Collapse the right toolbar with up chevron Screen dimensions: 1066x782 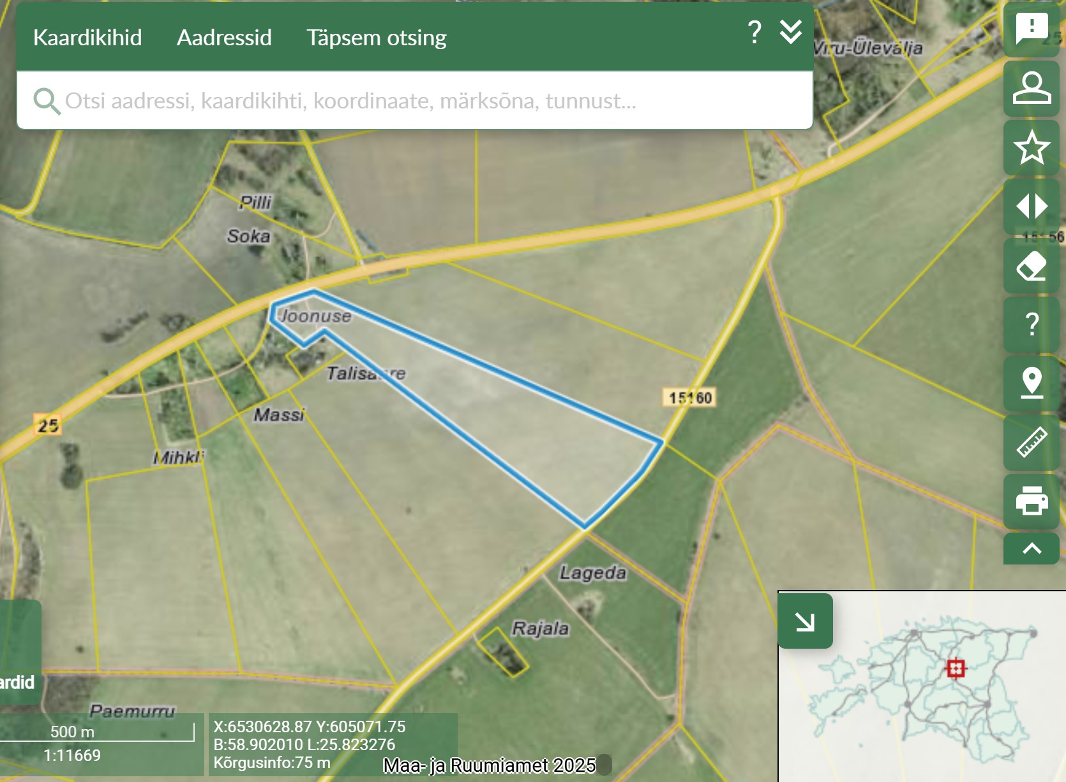pyautogui.click(x=1032, y=549)
